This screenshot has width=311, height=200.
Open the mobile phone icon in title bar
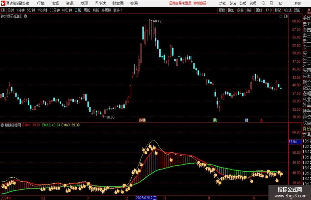[x=271, y=3]
